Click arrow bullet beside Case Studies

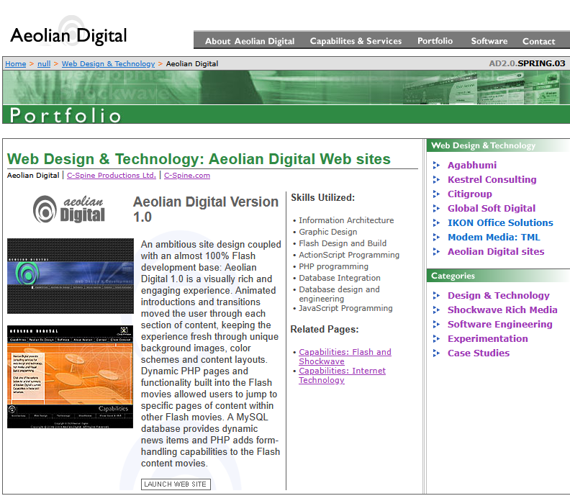pos(437,353)
